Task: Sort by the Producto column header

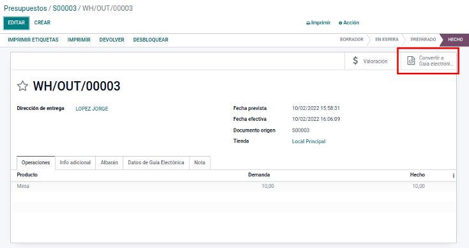Action: pos(27,174)
